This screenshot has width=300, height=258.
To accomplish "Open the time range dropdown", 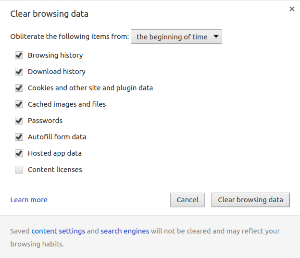I will 176,37.
